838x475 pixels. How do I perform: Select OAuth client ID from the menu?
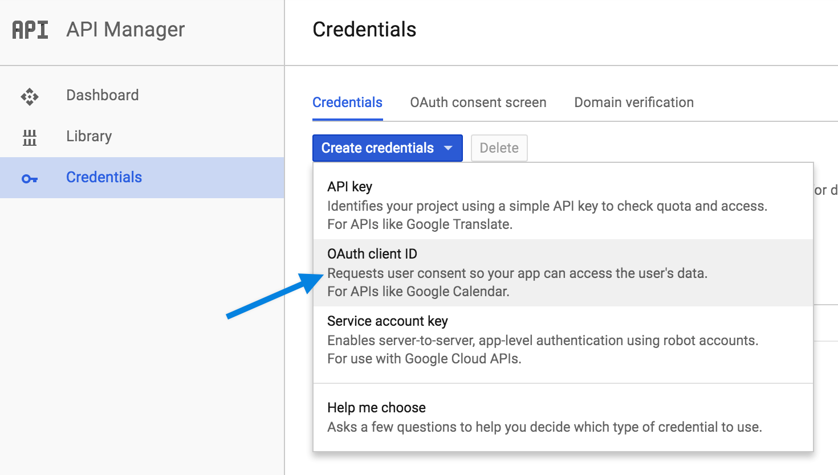click(372, 254)
